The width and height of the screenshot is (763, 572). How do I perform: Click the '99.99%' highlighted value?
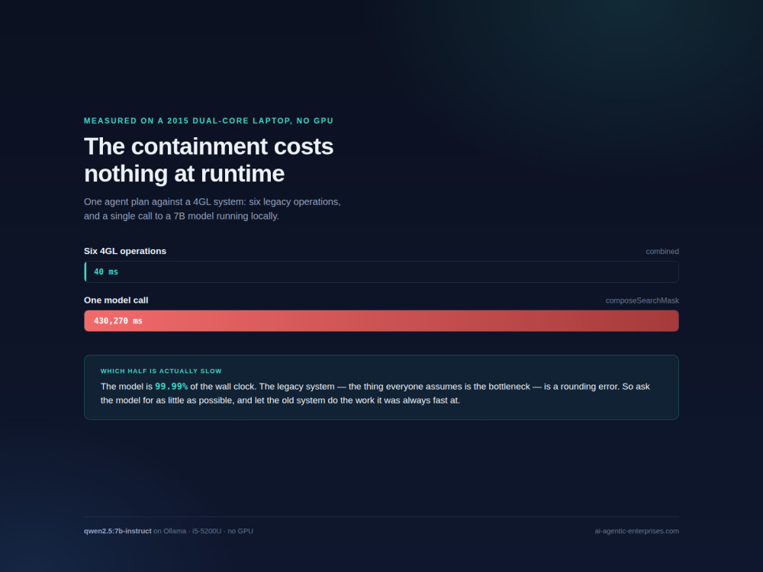(x=171, y=386)
